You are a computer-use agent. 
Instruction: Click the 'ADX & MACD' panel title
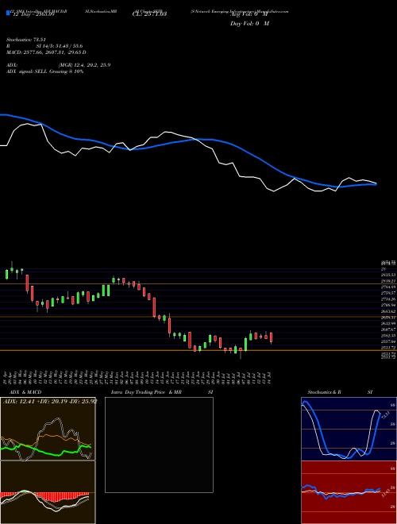[x=25, y=392]
